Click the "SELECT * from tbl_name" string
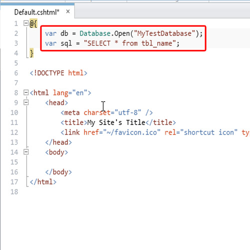Image resolution: width=250 pixels, height=250 pixels. (x=129, y=43)
